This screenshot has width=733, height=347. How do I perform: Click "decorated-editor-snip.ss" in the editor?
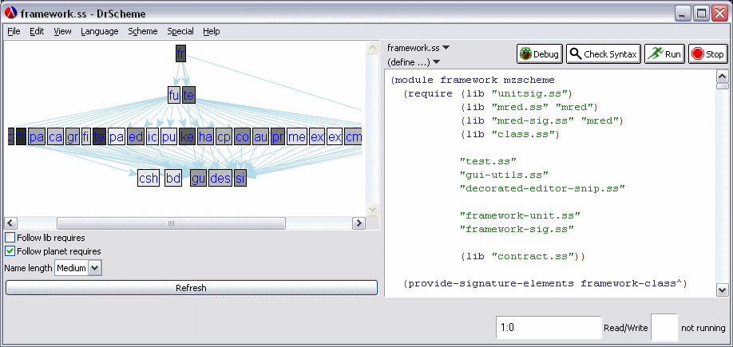tap(543, 188)
